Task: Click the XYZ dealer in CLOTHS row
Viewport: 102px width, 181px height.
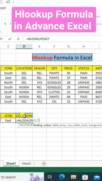Action: [39, 92]
